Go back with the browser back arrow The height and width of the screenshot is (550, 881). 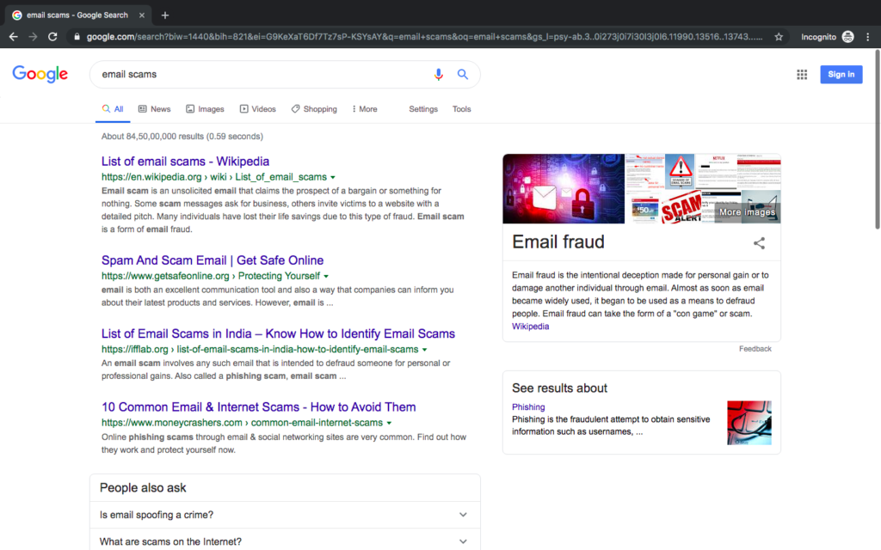pos(14,37)
